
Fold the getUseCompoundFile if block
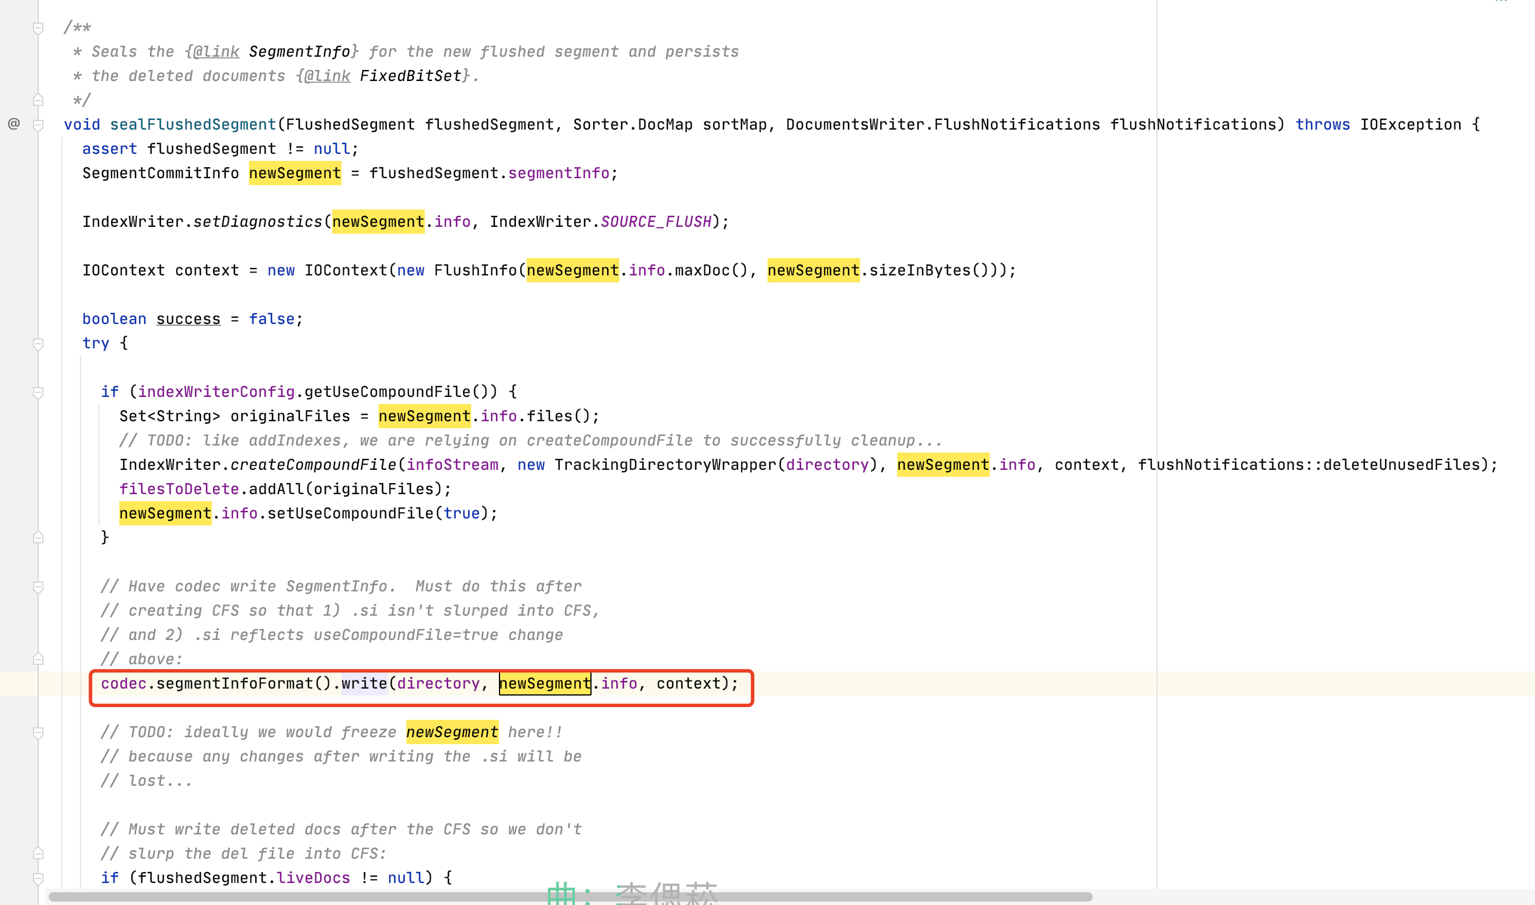[38, 392]
